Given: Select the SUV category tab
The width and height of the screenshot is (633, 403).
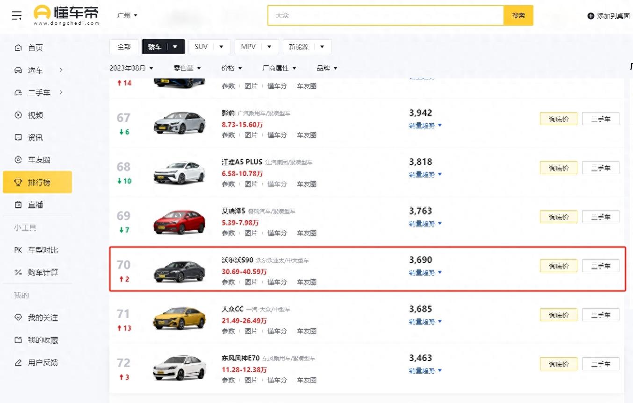Looking at the screenshot, I should 201,47.
